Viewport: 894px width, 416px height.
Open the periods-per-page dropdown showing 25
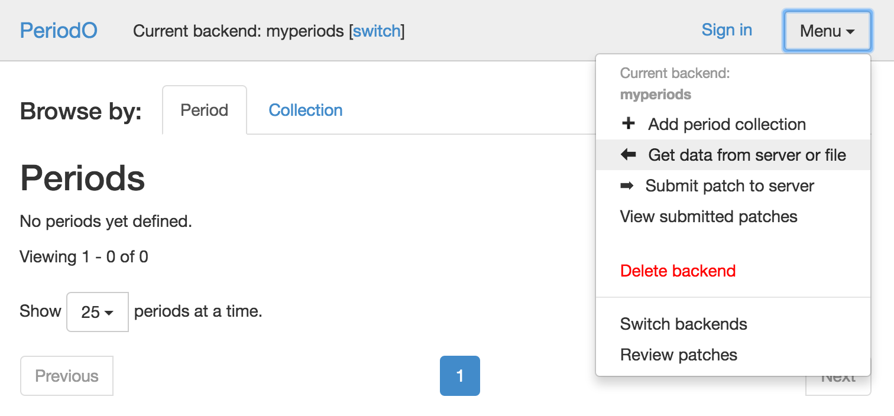[x=97, y=312]
